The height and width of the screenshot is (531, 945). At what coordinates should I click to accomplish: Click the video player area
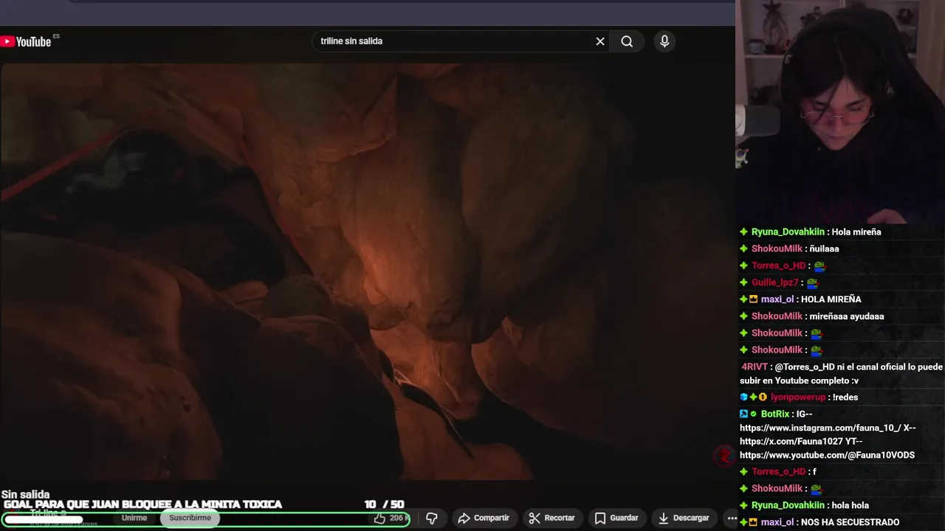(x=367, y=271)
